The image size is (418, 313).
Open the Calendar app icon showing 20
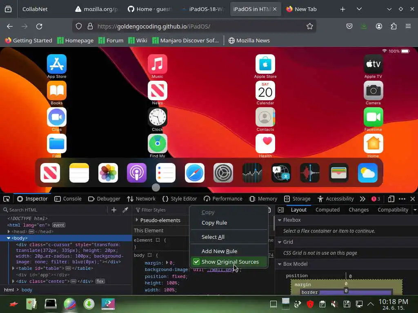tap(265, 90)
